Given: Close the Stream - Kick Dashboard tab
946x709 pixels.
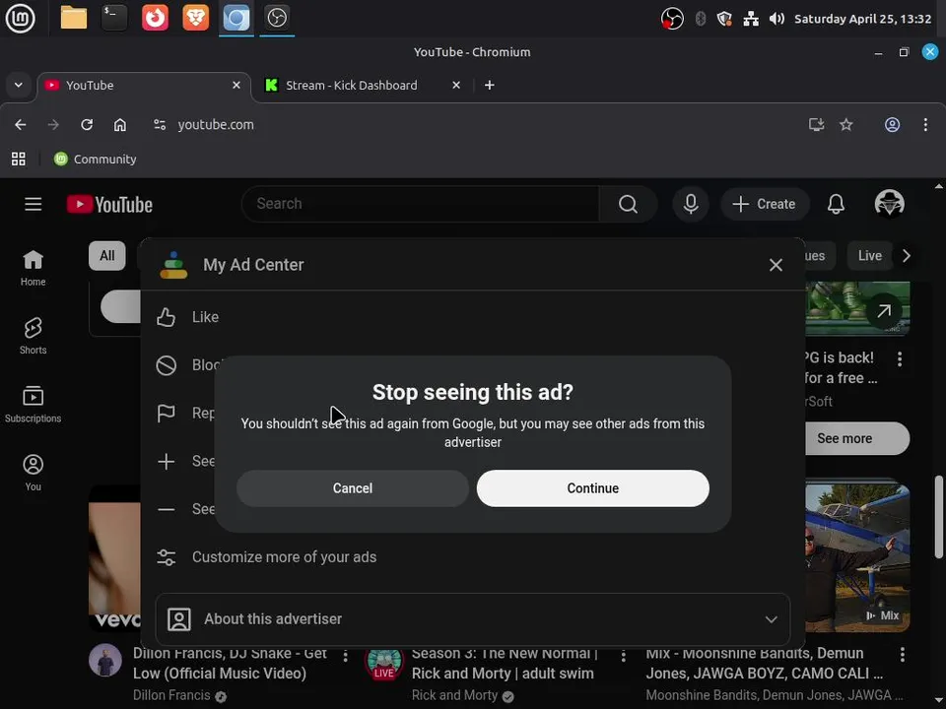Looking at the screenshot, I should point(456,86).
